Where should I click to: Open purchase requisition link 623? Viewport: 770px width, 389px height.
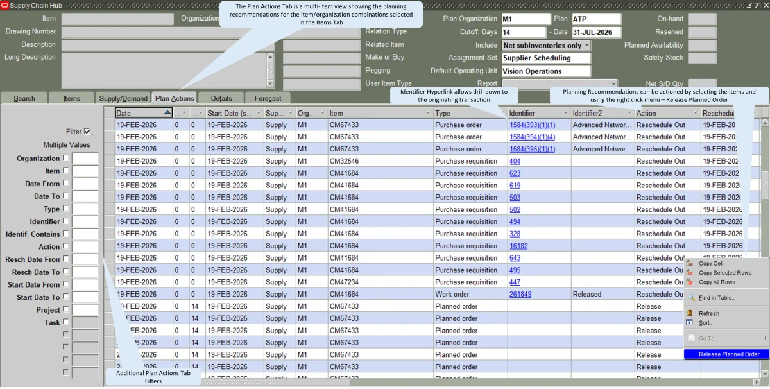pyautogui.click(x=515, y=173)
